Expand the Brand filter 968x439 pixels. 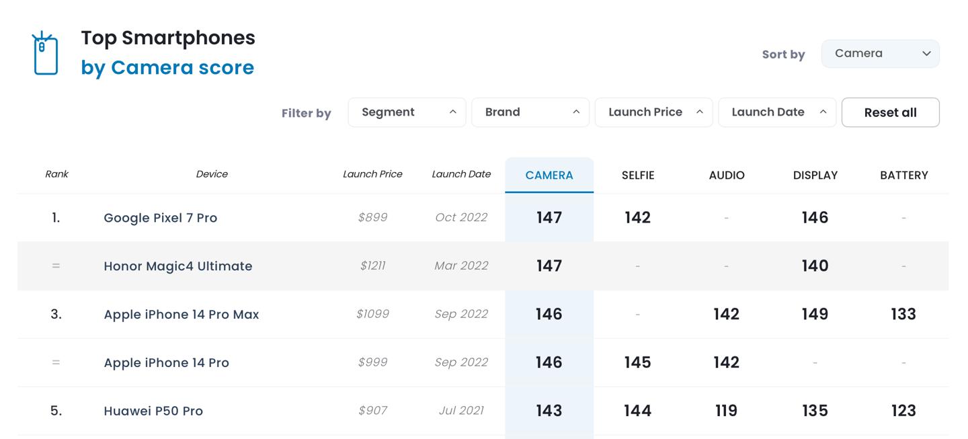[530, 112]
